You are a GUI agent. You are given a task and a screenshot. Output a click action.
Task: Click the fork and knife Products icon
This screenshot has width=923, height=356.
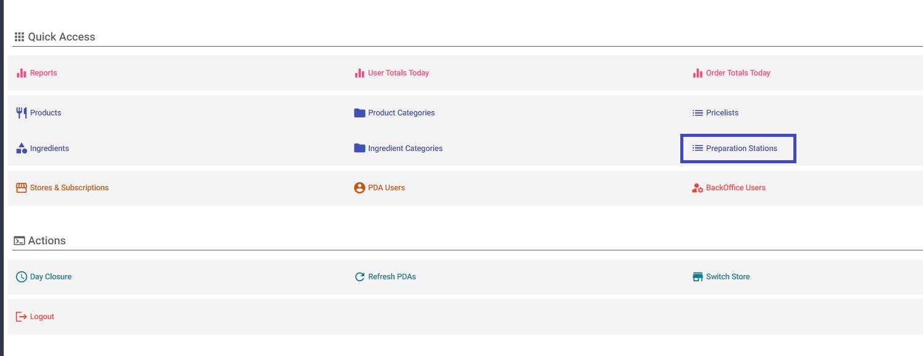(x=22, y=113)
